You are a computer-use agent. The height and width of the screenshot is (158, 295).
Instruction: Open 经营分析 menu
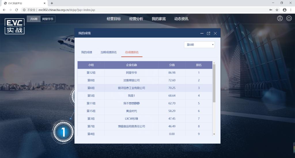(136, 19)
